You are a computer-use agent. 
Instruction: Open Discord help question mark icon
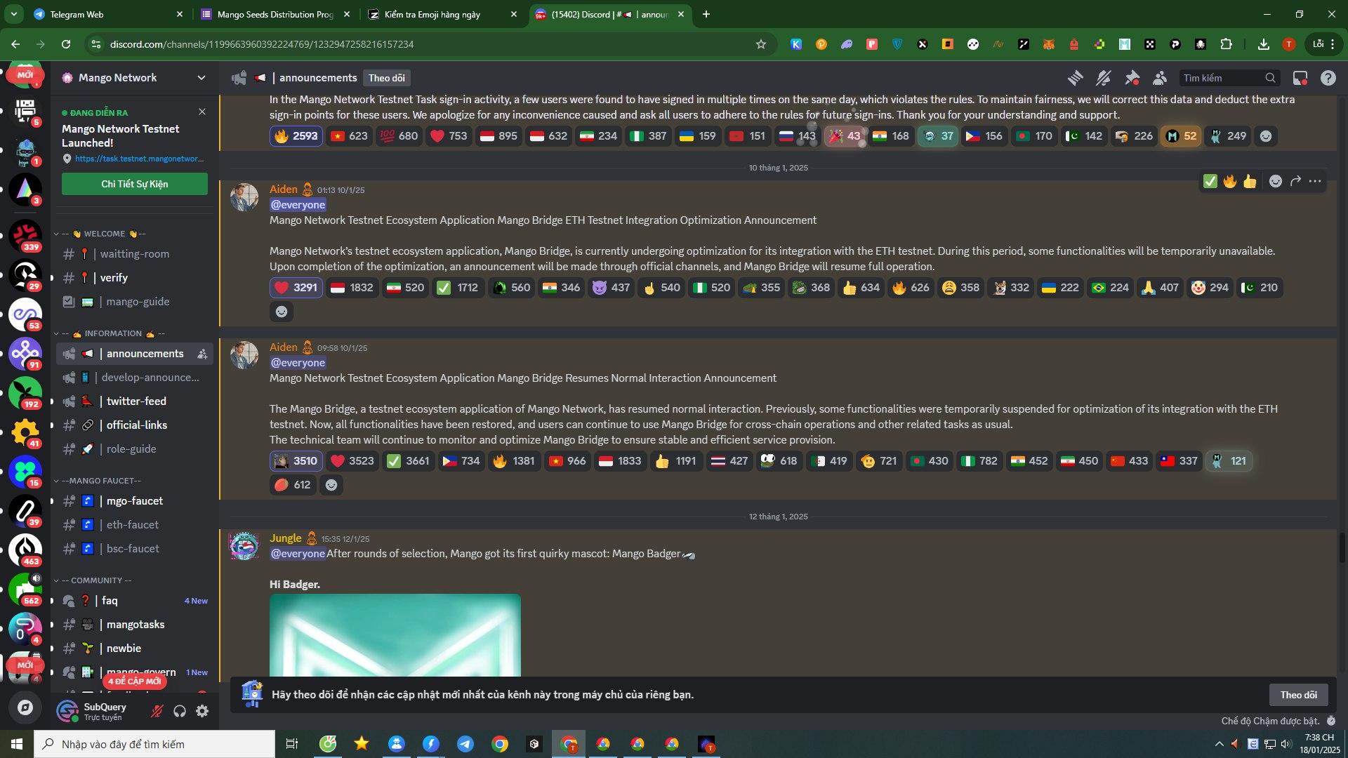click(1328, 78)
